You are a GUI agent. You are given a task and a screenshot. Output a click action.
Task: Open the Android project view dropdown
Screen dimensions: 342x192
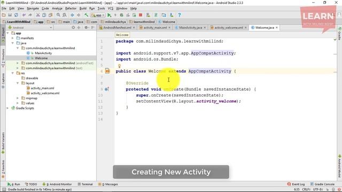coord(30,28)
